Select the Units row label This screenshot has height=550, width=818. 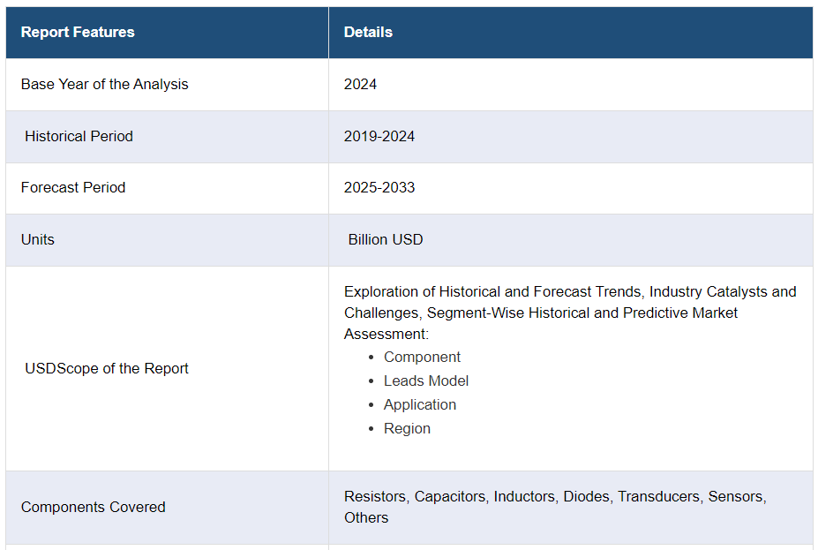(x=38, y=239)
